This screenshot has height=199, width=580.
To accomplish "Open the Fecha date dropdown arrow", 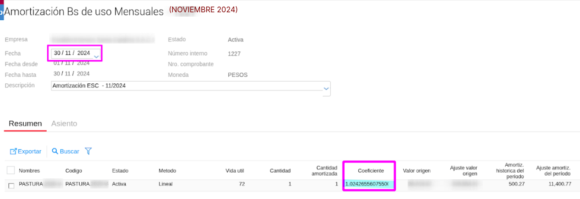I will click(96, 57).
